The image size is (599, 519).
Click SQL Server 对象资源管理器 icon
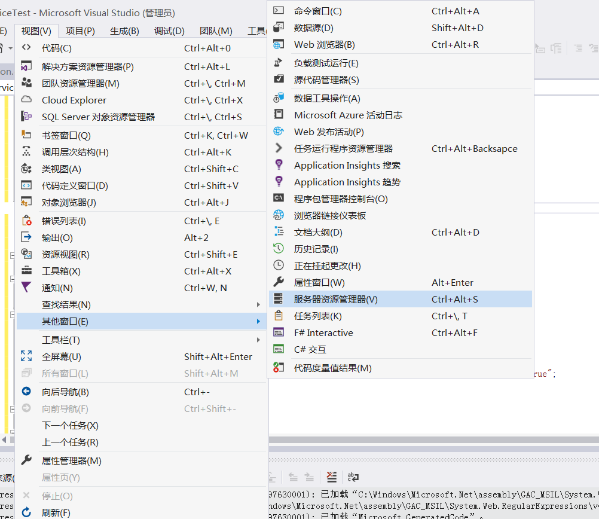pos(26,116)
